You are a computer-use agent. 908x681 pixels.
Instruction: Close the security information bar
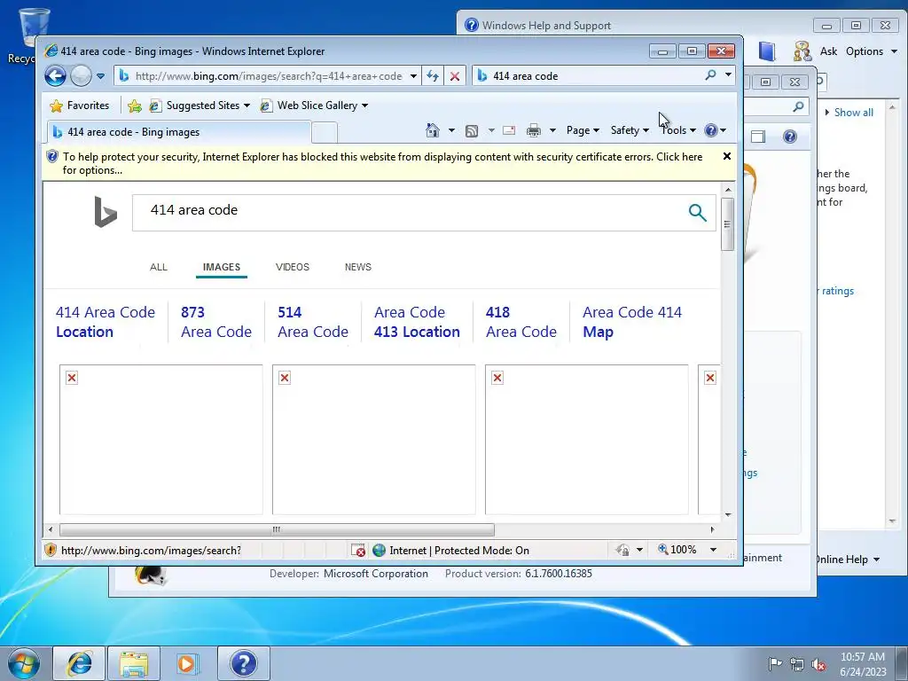[727, 156]
